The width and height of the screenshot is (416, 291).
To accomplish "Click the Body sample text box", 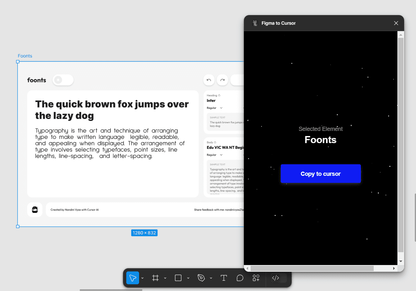I will [x=225, y=177].
